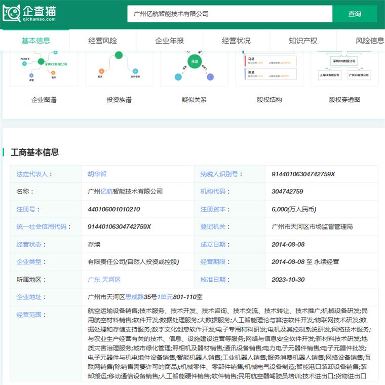Viewport: 385px width, 385px height.
Task: Click the 亿航 keyword link in company name
Action: 106,191
